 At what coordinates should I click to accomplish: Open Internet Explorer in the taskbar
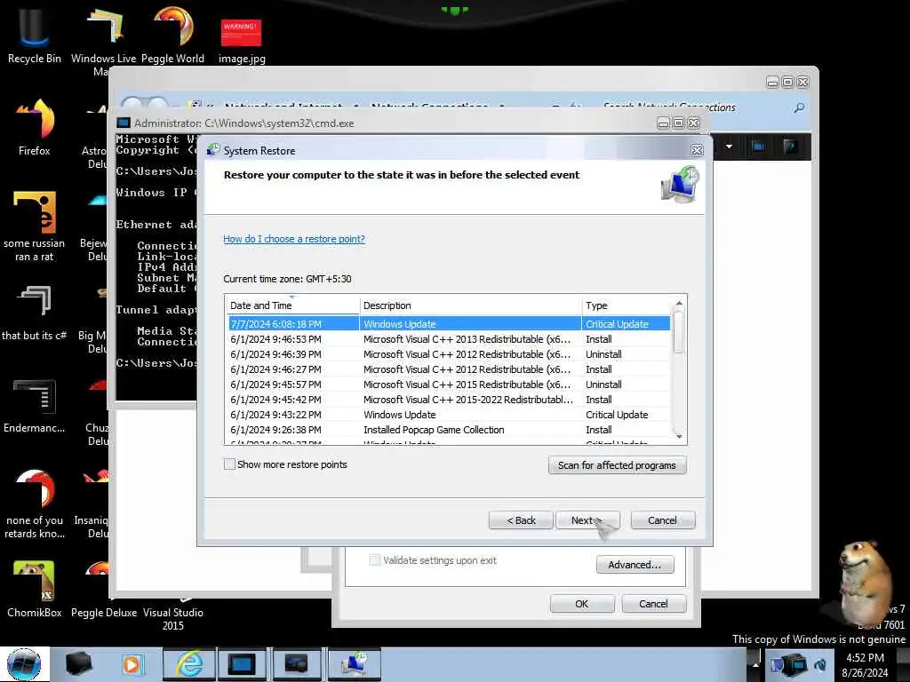click(x=189, y=664)
